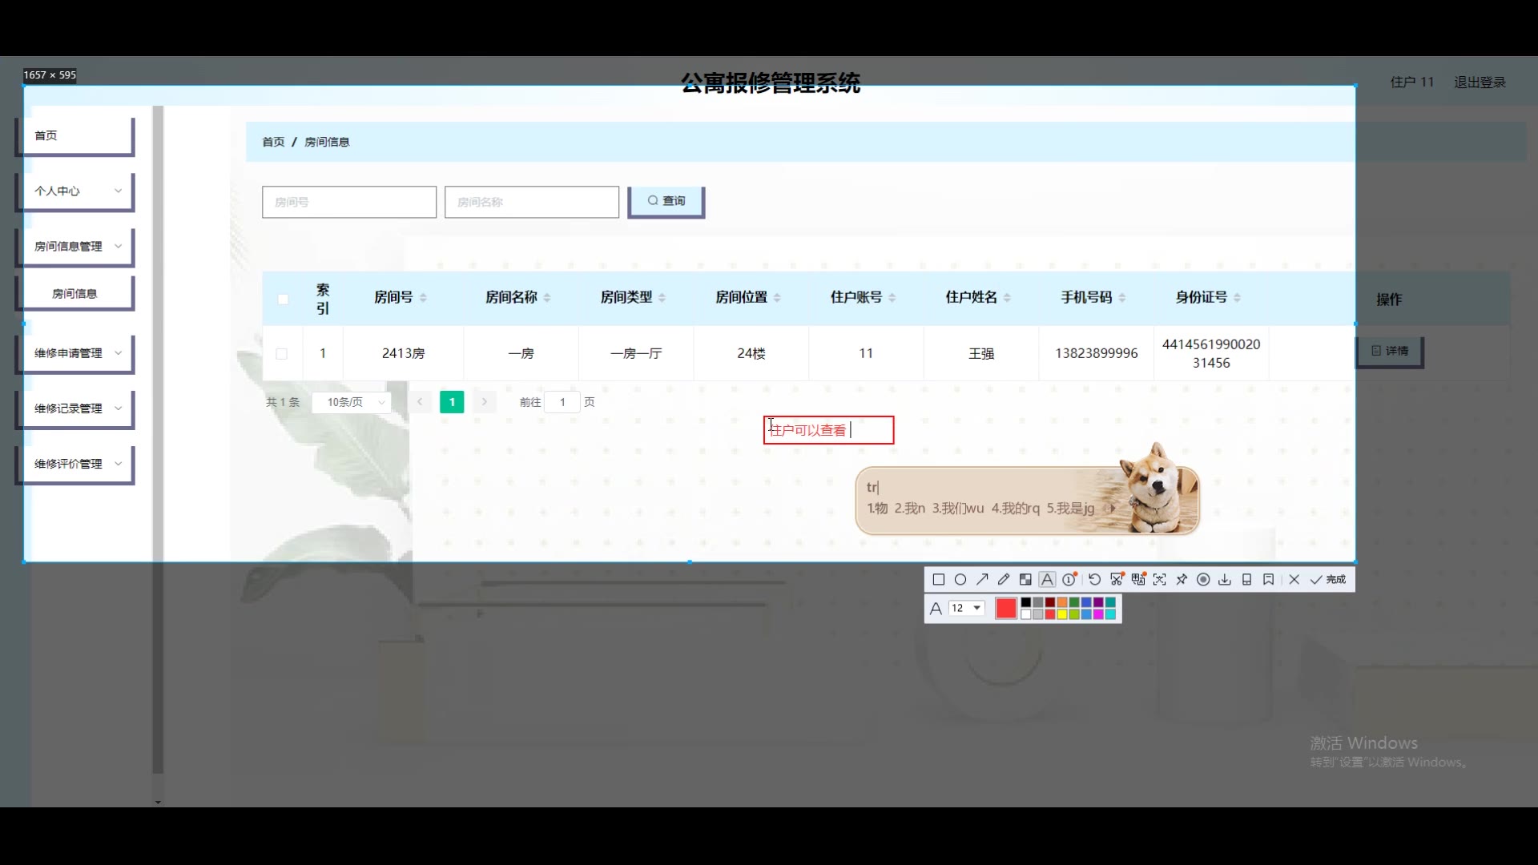
Task: Toggle the select-all header checkbox
Action: click(x=283, y=299)
